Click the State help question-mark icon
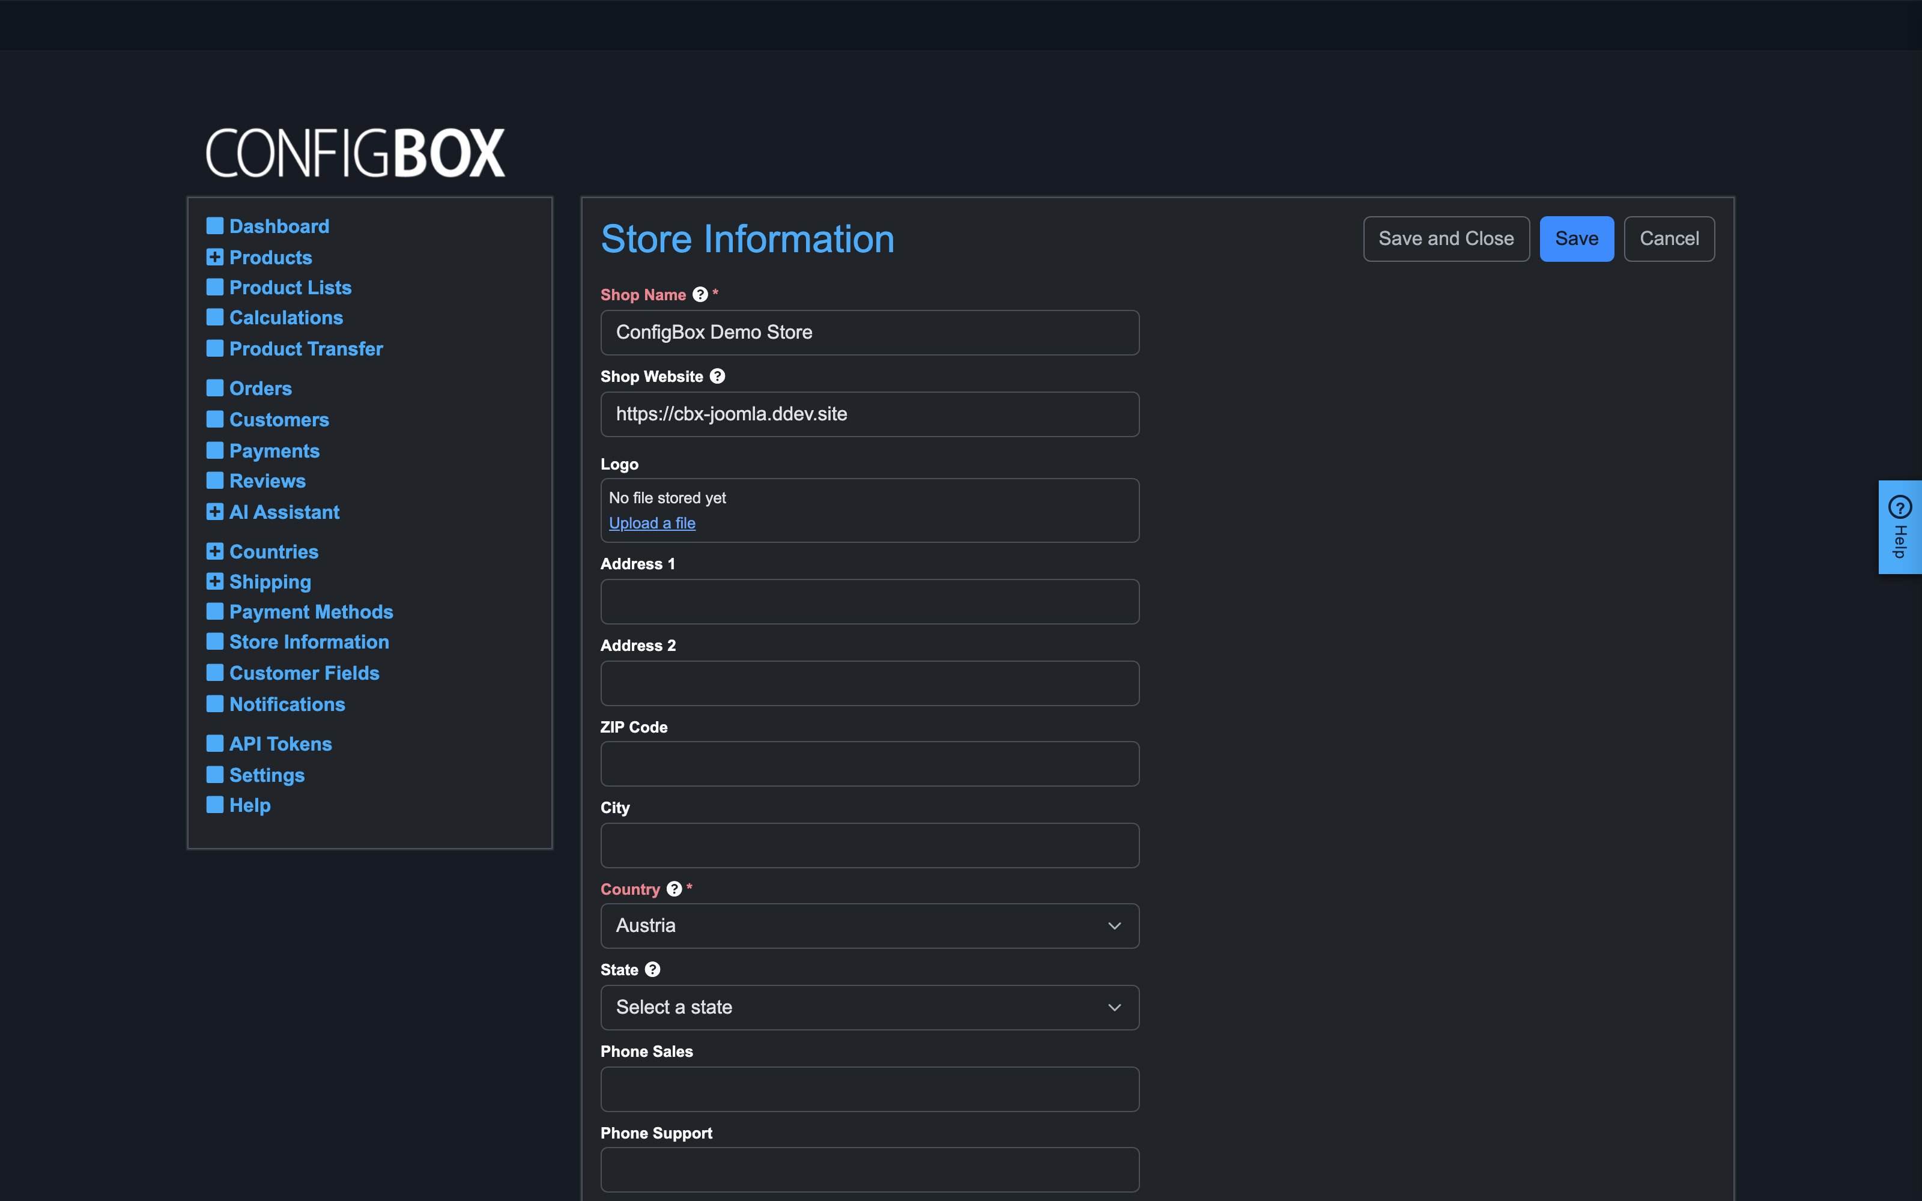This screenshot has width=1922, height=1201. point(652,970)
